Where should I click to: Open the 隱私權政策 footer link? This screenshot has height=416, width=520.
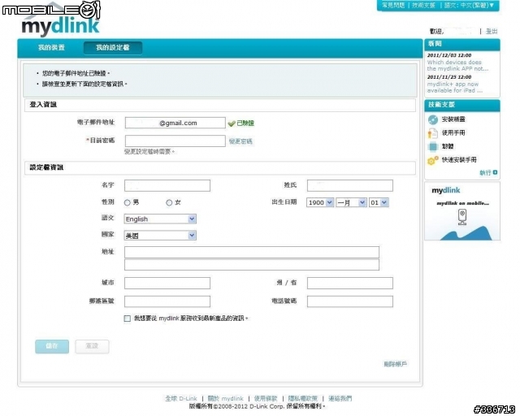tap(303, 398)
